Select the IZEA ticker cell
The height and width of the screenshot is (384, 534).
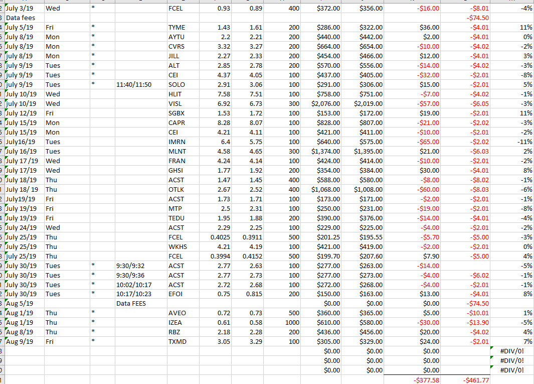(183, 323)
